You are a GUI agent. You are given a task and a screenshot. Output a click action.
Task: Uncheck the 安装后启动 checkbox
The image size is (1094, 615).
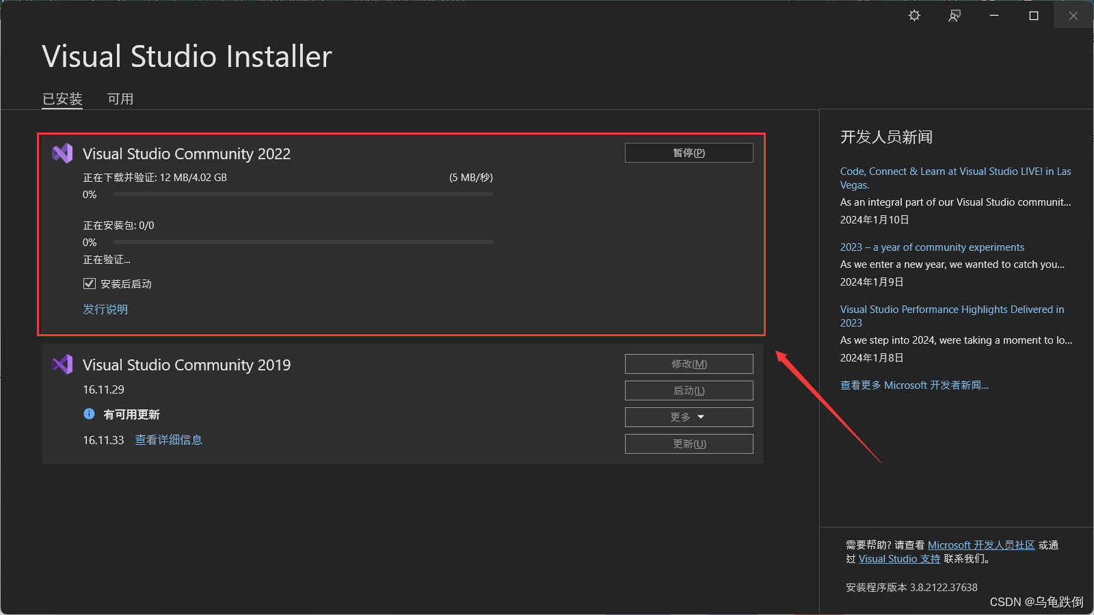[90, 284]
